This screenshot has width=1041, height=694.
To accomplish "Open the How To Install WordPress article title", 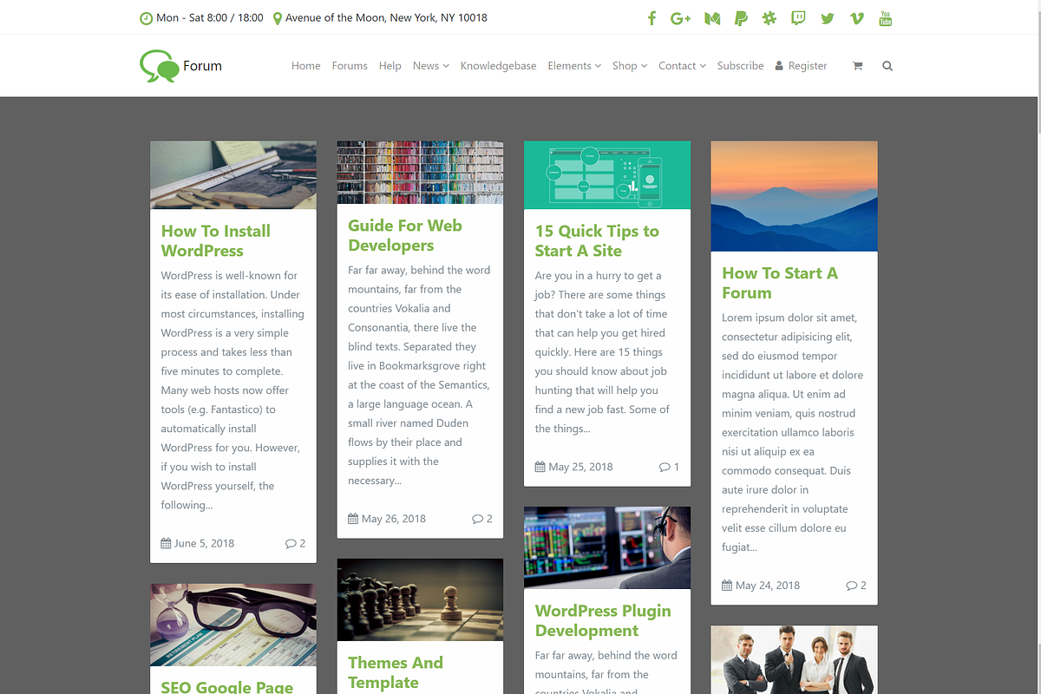I will (216, 241).
